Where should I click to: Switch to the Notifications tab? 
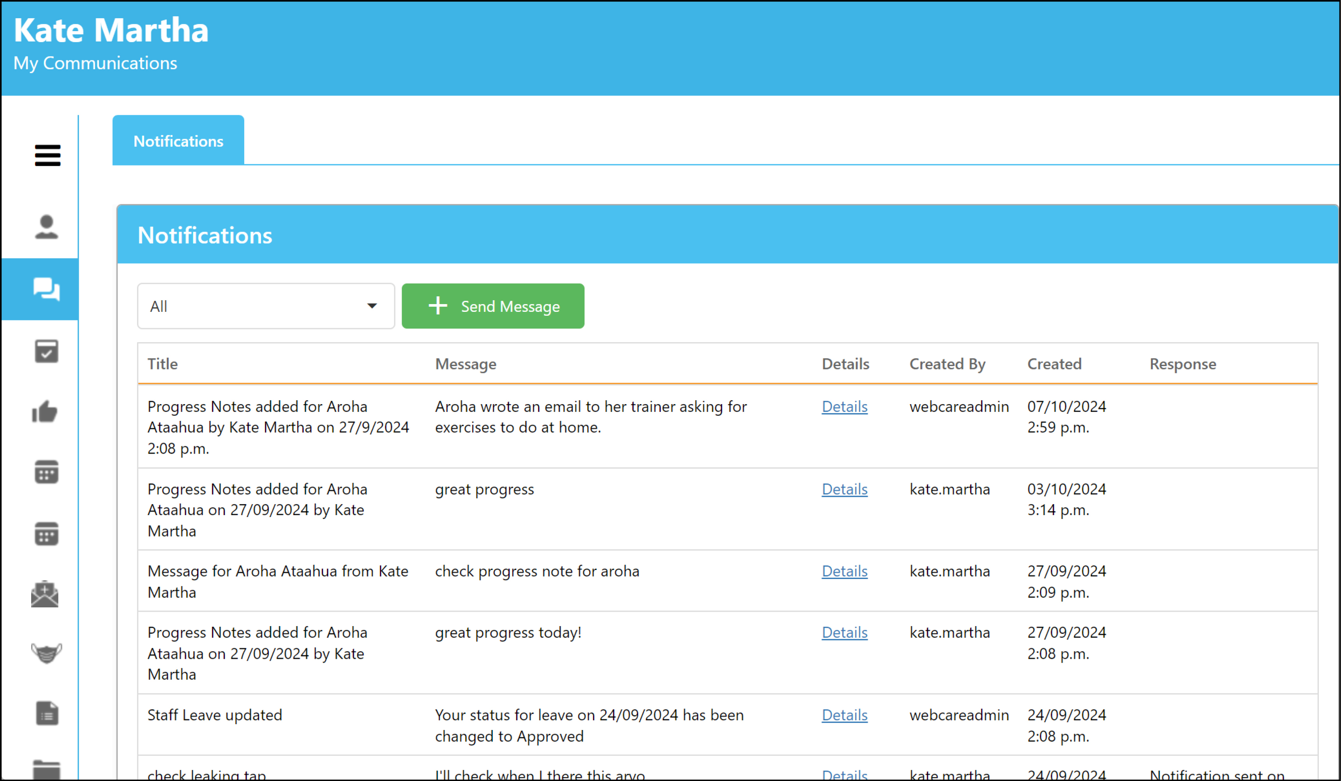(x=178, y=141)
